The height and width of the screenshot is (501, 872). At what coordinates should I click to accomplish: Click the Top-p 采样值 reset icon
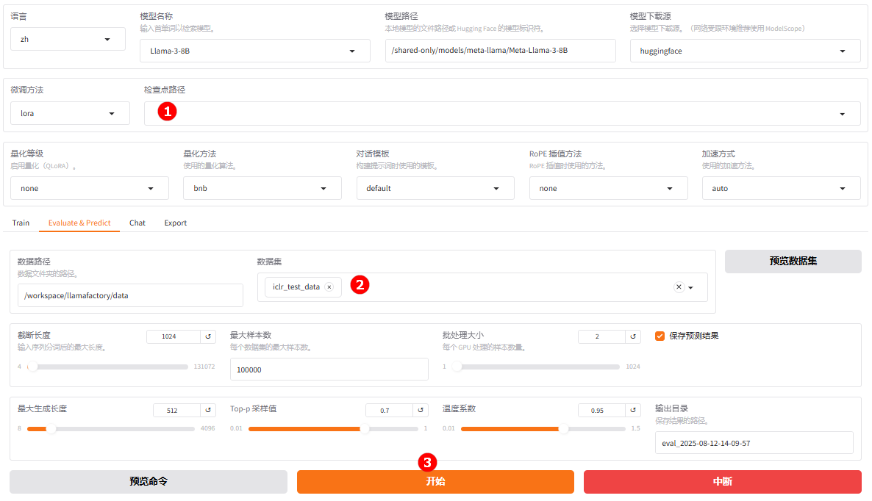pyautogui.click(x=421, y=411)
